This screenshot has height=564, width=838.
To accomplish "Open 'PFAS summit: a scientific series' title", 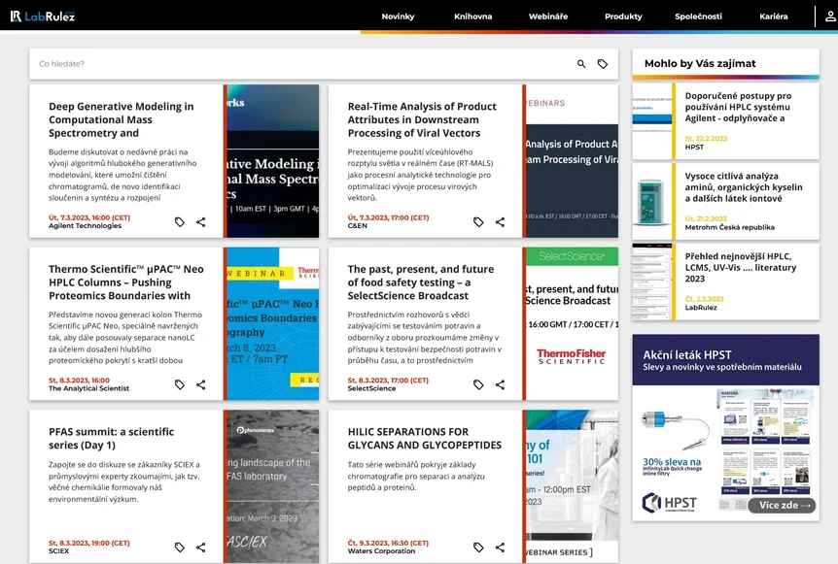I will (x=111, y=439).
